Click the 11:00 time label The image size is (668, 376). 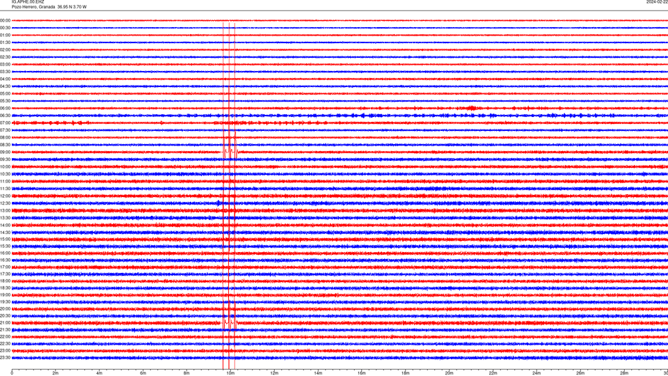coord(5,181)
